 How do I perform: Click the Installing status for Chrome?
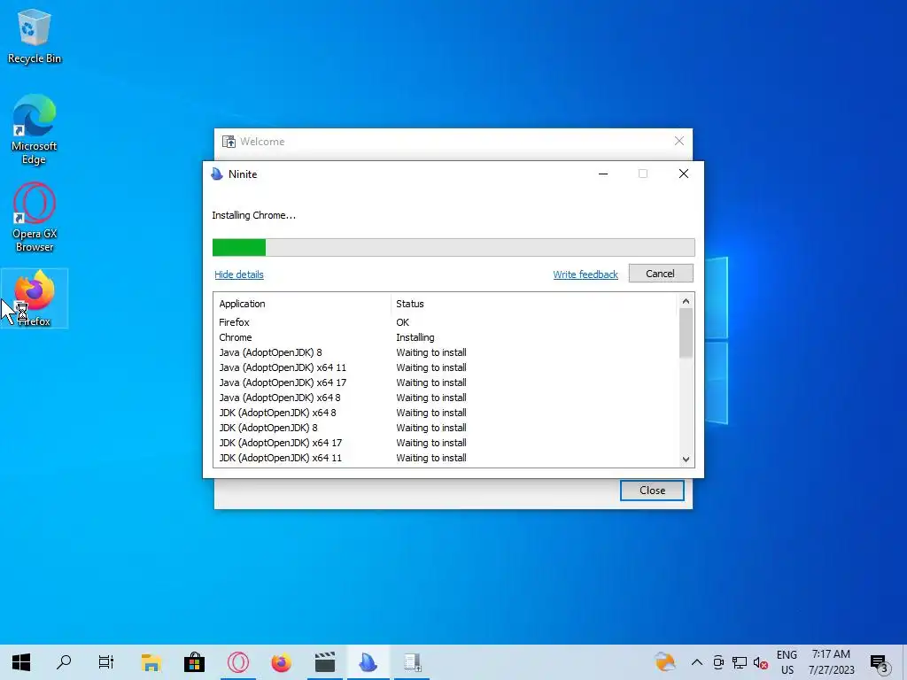[x=415, y=337]
